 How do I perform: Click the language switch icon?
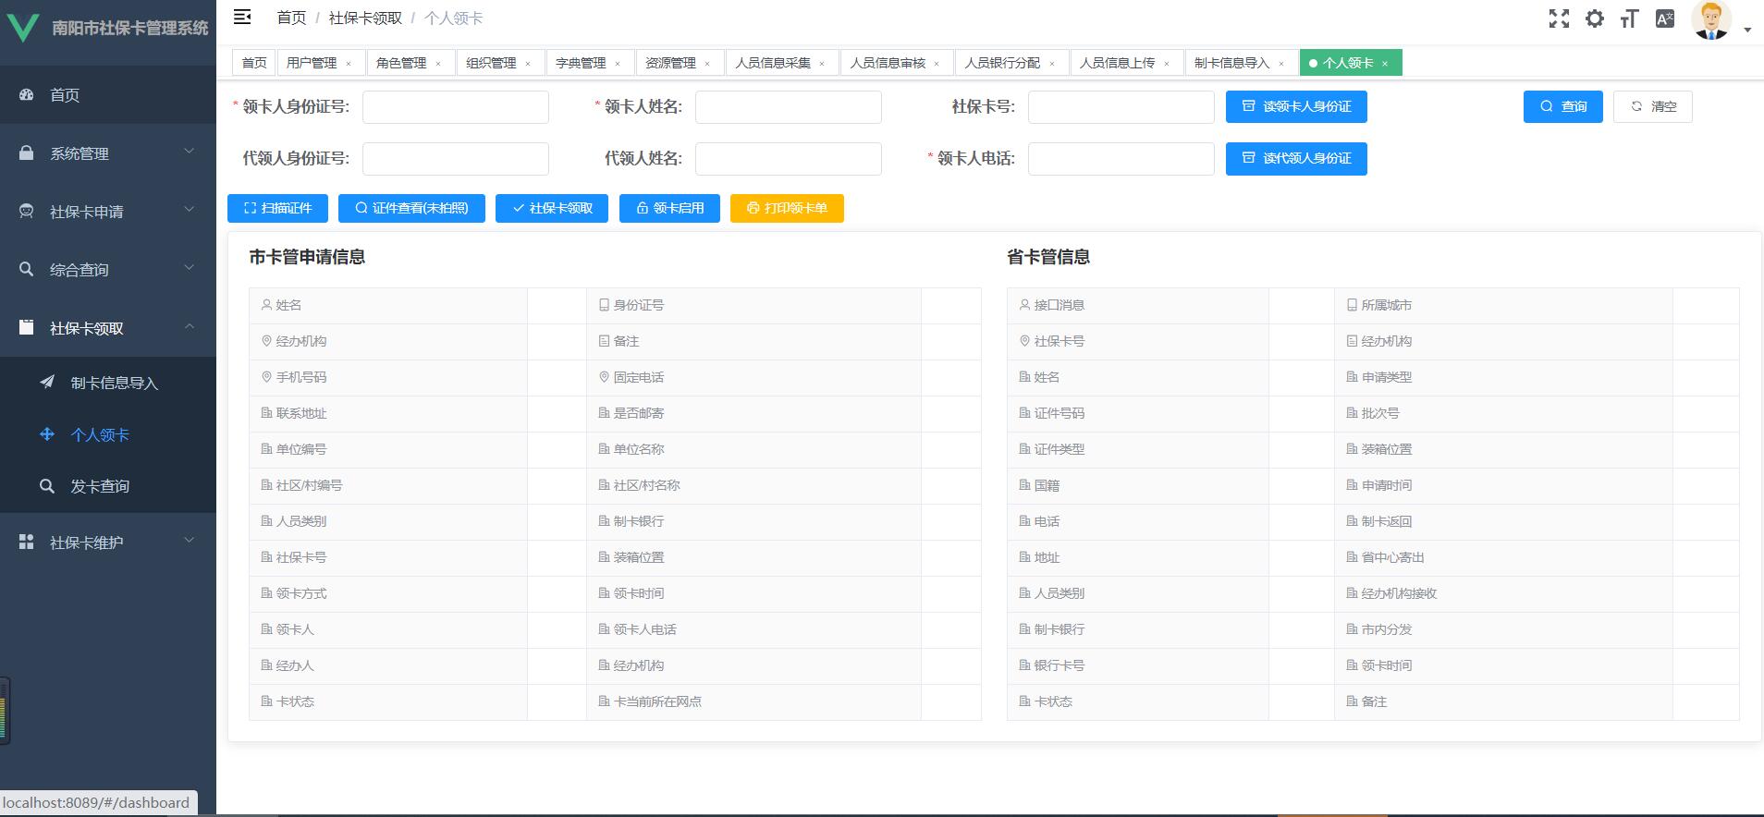point(1665,18)
